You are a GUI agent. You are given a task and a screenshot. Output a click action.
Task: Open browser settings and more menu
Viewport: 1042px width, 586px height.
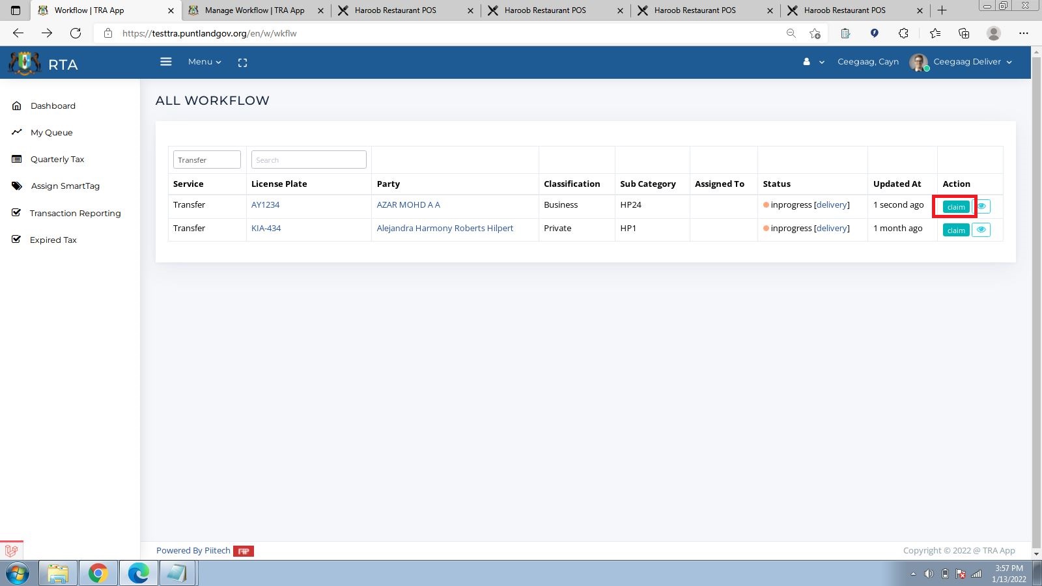point(1024,33)
